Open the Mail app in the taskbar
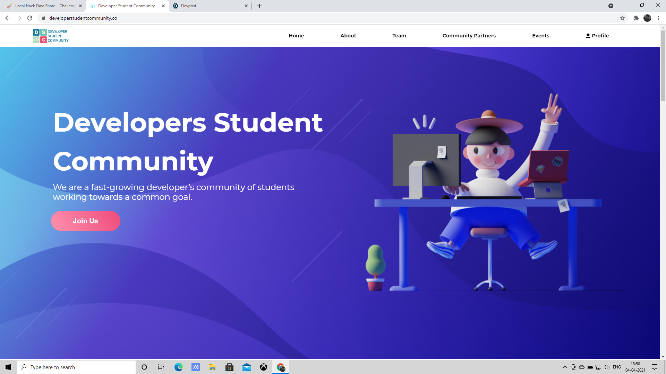The width and height of the screenshot is (666, 374). click(x=247, y=367)
